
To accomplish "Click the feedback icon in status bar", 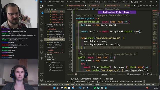I will point(153,84).
